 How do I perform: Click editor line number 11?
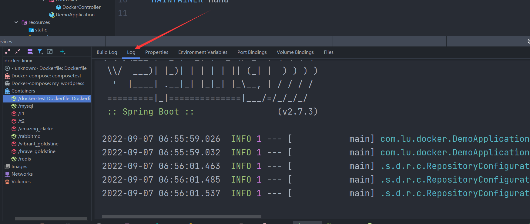(x=122, y=13)
